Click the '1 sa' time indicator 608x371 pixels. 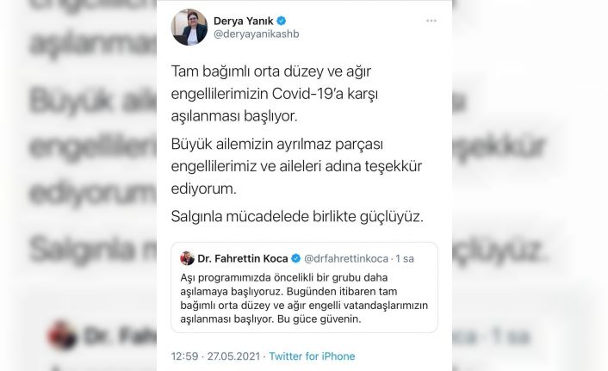point(405,258)
